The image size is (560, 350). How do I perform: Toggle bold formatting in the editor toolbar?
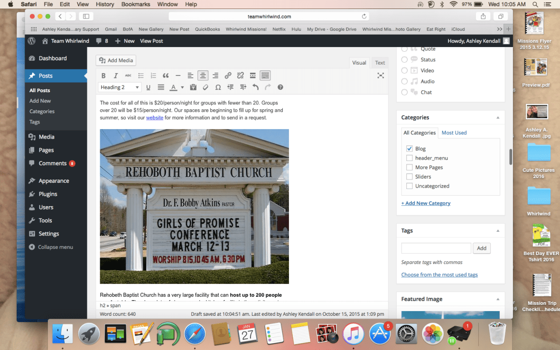click(x=103, y=76)
